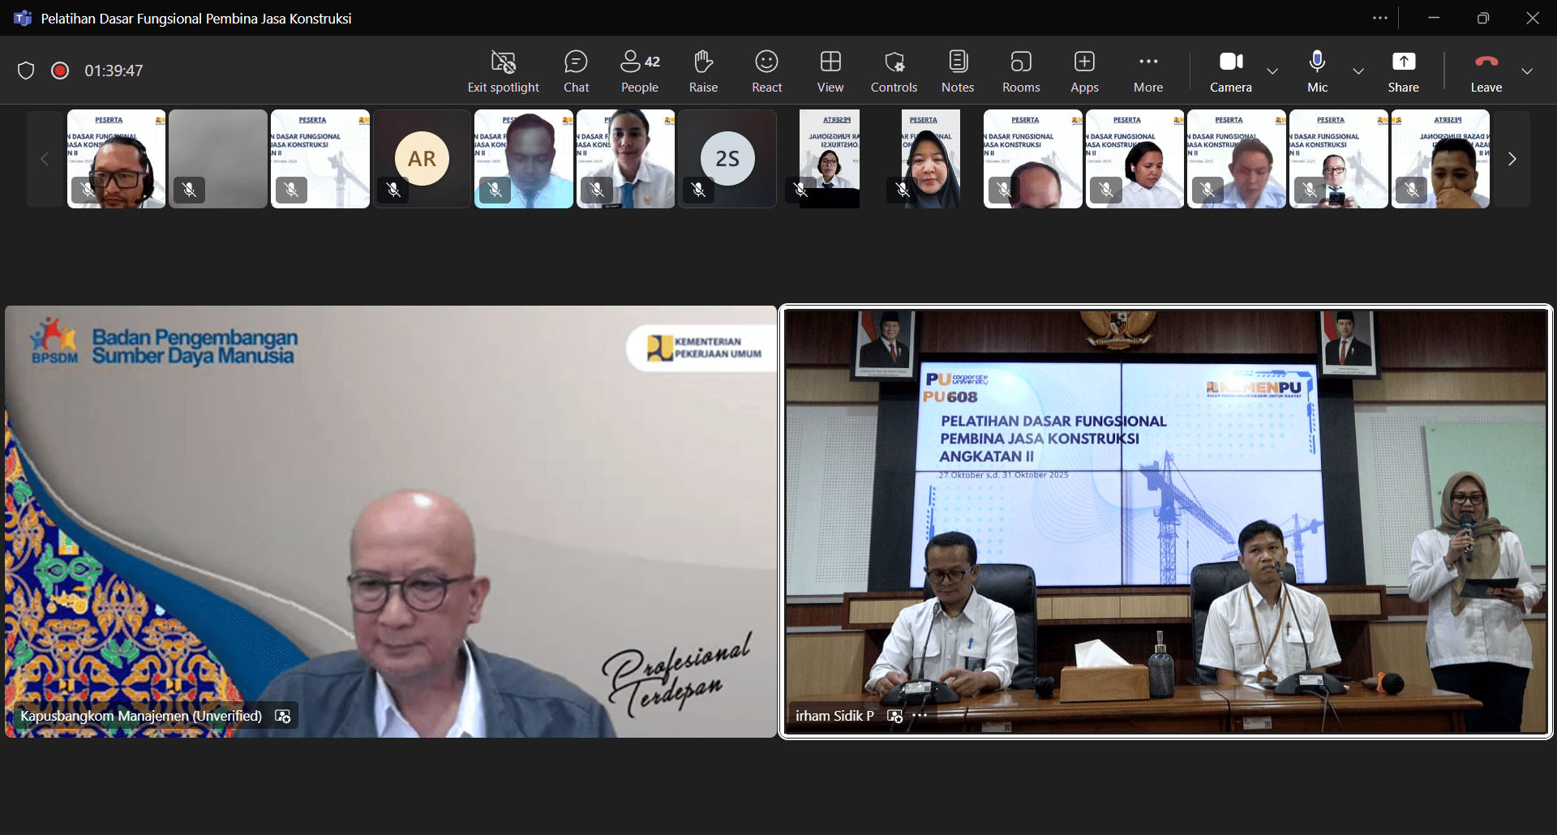Open the React emoji picker
The image size is (1557, 835).
[x=766, y=71]
